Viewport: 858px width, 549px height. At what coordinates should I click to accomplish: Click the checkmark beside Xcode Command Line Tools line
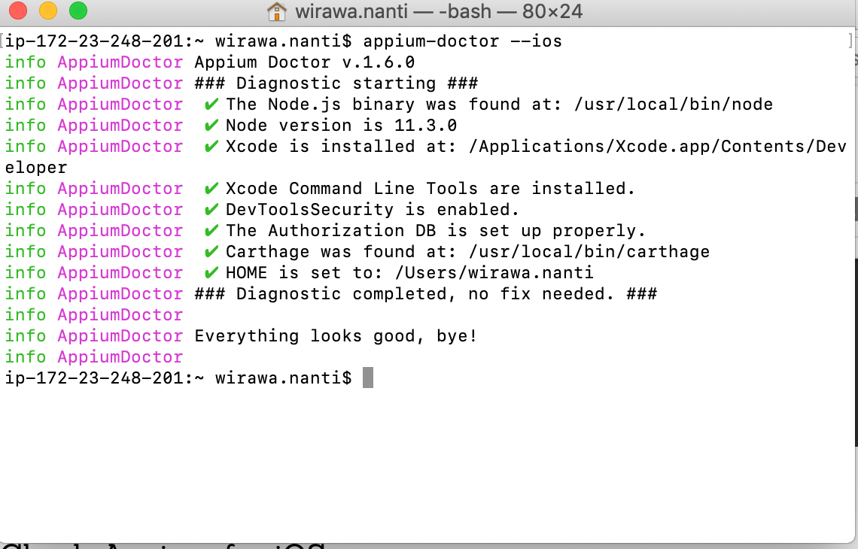click(x=212, y=188)
